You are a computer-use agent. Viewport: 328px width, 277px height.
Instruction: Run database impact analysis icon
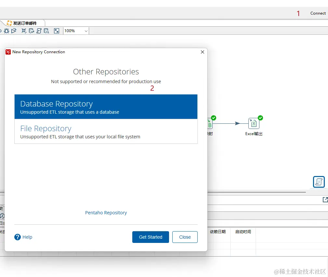pos(32,31)
